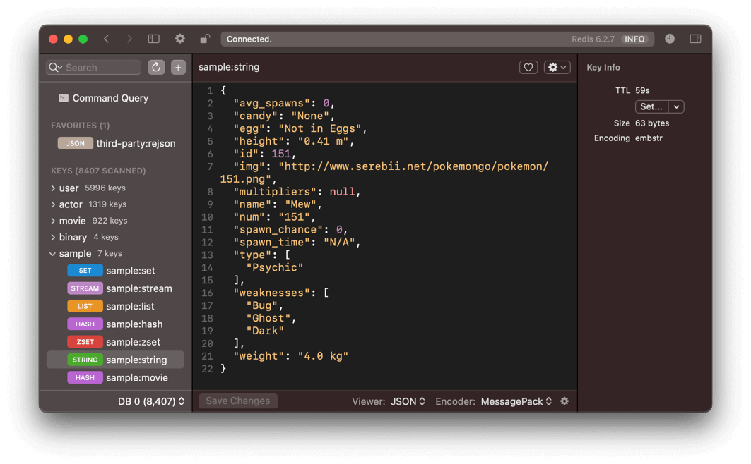Open the clock history icon
Viewport: 751px width, 464px height.
click(x=670, y=39)
